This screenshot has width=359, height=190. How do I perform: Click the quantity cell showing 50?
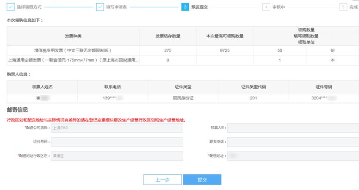pyautogui.click(x=279, y=50)
